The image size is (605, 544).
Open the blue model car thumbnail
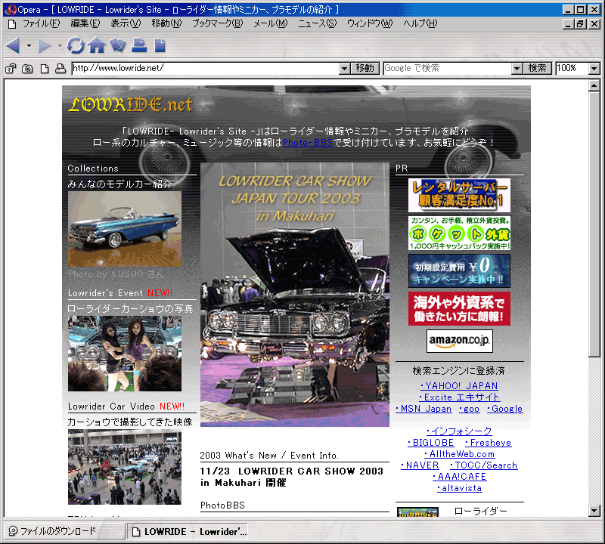tap(125, 229)
